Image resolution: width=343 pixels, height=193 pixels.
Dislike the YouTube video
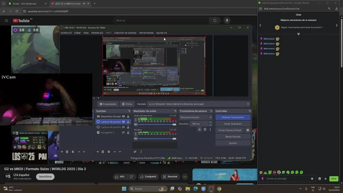click(131, 177)
